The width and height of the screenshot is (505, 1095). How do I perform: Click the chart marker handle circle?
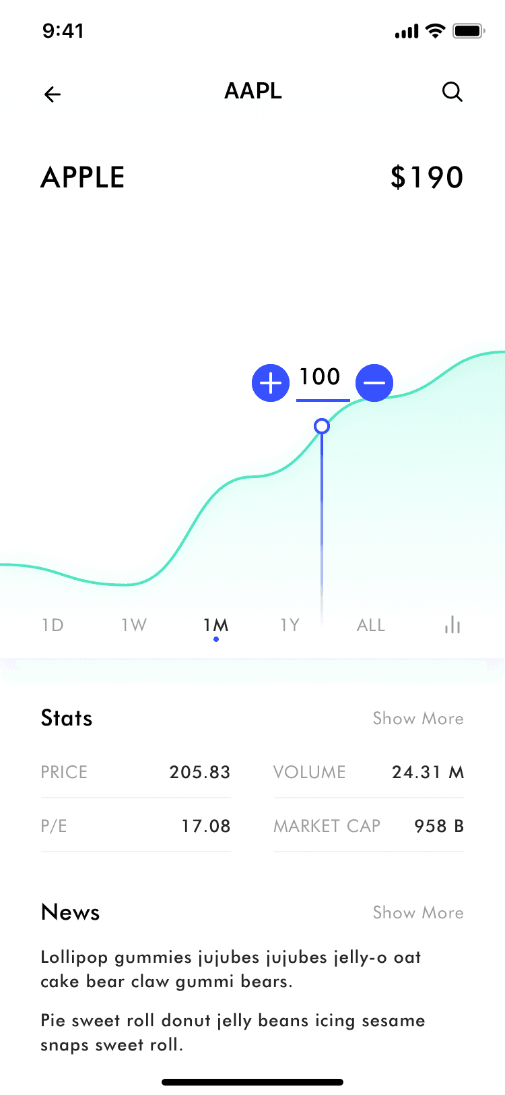tap(322, 426)
